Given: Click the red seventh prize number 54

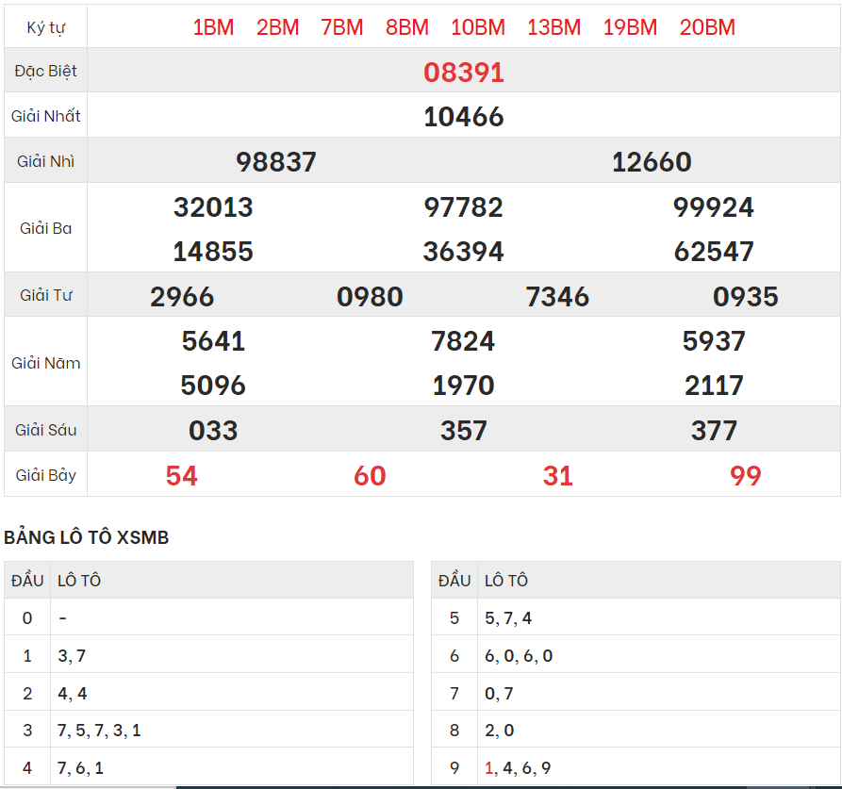Looking at the screenshot, I should (x=182, y=476).
